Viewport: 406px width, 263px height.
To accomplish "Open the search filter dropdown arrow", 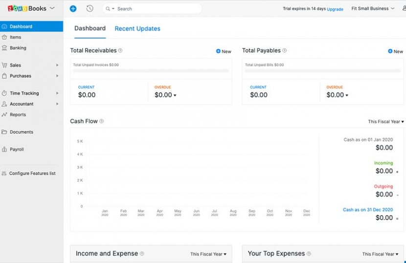I will click(113, 9).
